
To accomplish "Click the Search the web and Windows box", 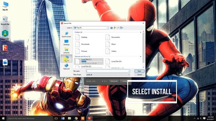I will [29, 118].
